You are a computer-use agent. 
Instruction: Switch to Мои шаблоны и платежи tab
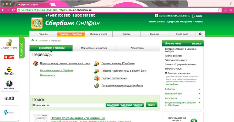click(94, 48)
